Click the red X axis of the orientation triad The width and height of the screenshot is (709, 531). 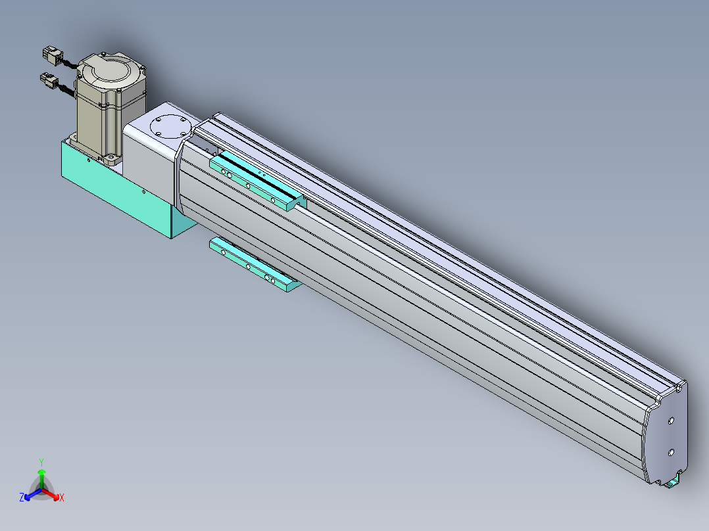coord(53,495)
